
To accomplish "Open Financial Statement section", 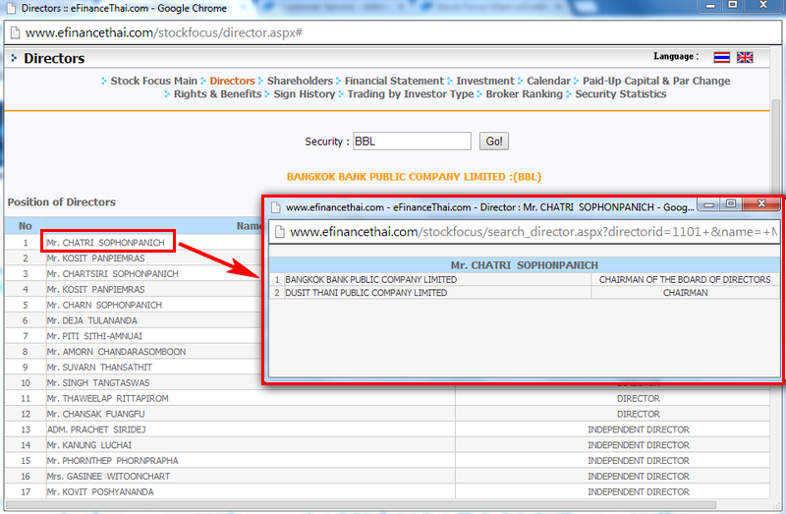I will [394, 81].
